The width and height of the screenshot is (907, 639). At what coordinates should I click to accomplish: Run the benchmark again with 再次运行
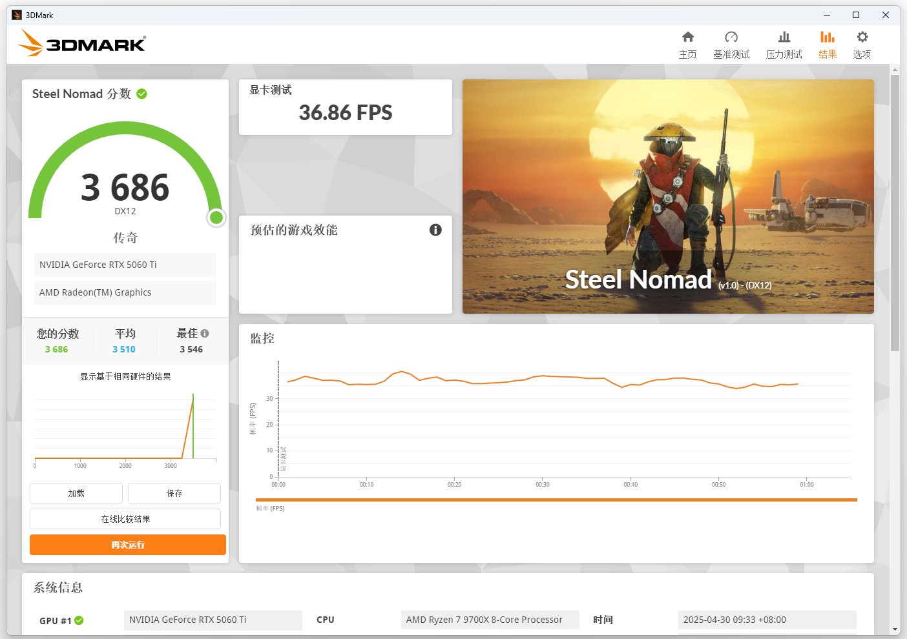click(x=128, y=545)
